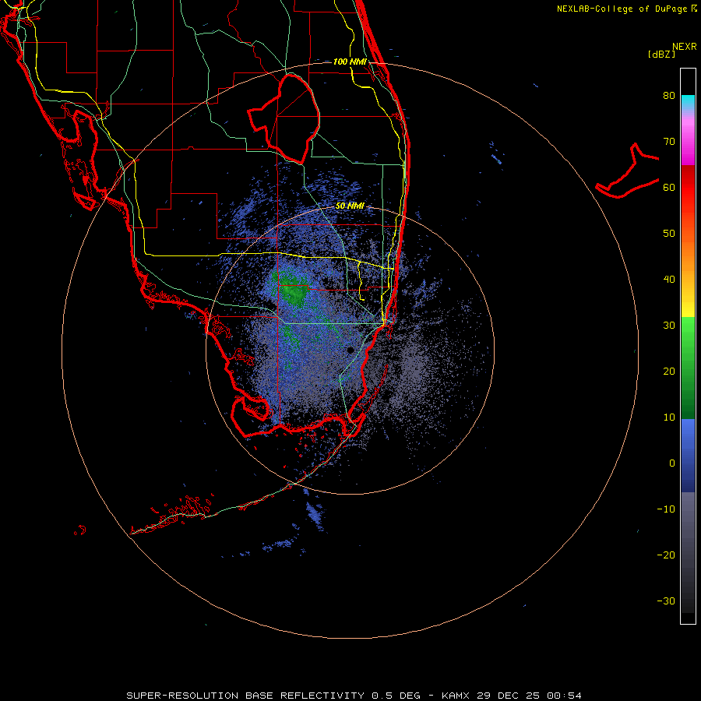Viewport: 701px width, 701px height.
Task: Click the 50 dBZ scale value
Action: (x=669, y=234)
